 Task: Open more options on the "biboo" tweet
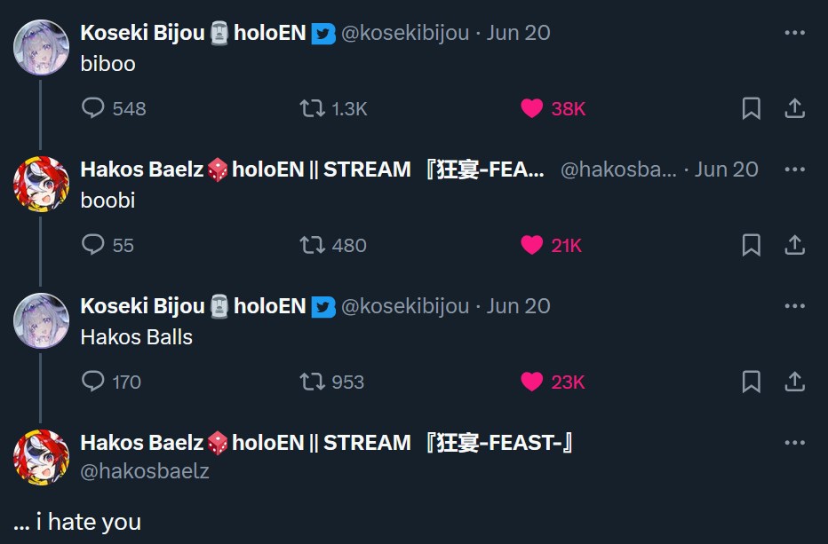click(x=794, y=33)
